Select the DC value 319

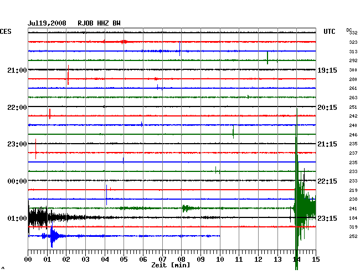(x=353, y=227)
